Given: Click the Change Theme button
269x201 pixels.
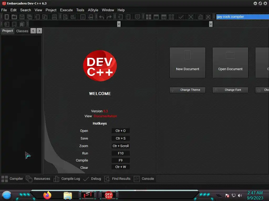Looking at the screenshot, I should coord(188,90).
